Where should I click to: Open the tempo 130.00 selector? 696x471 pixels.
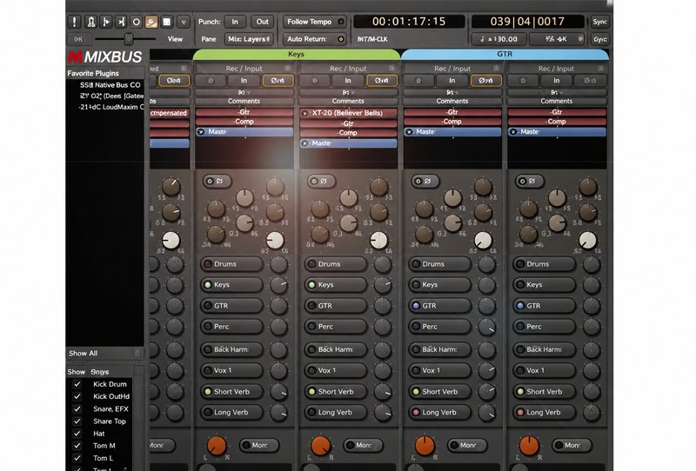(499, 39)
